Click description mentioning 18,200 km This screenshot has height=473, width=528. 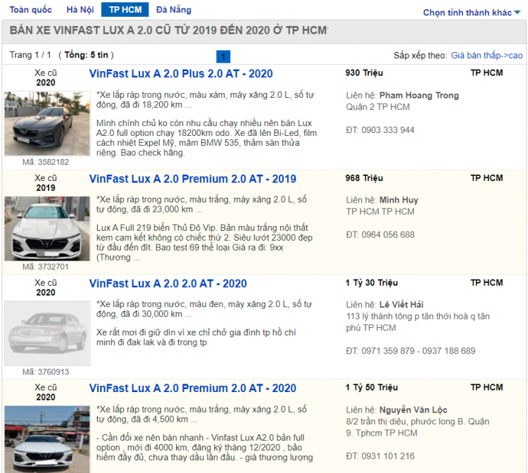click(205, 100)
